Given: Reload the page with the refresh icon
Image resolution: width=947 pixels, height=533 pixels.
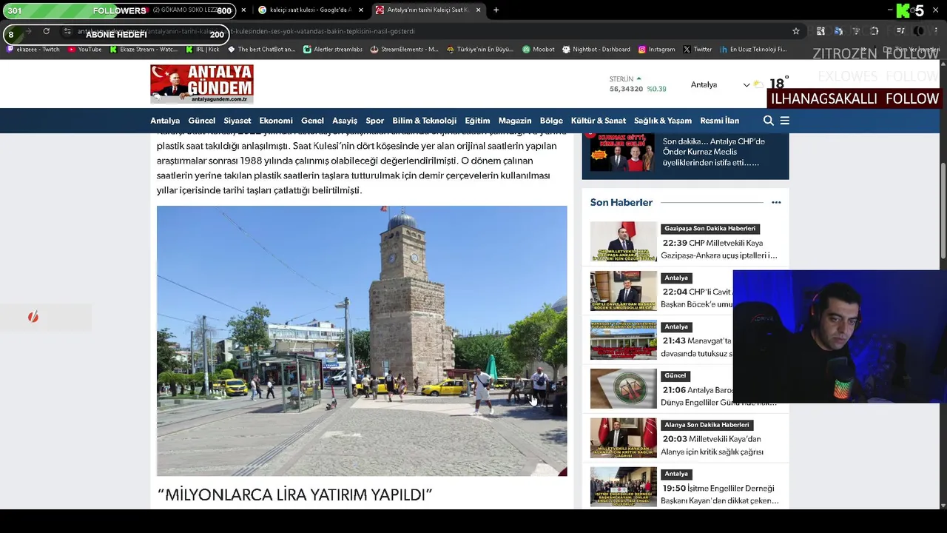Looking at the screenshot, I should click(46, 31).
